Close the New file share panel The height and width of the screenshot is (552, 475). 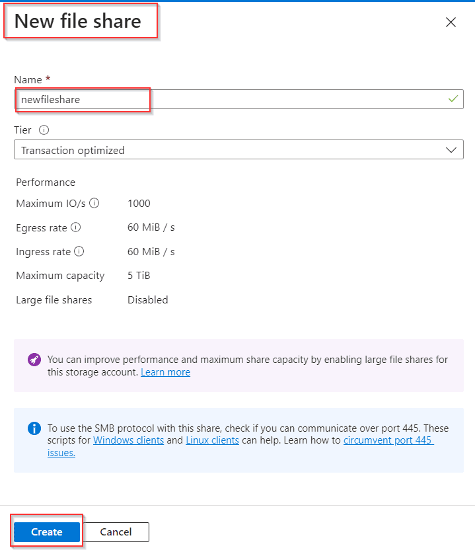coord(451,22)
